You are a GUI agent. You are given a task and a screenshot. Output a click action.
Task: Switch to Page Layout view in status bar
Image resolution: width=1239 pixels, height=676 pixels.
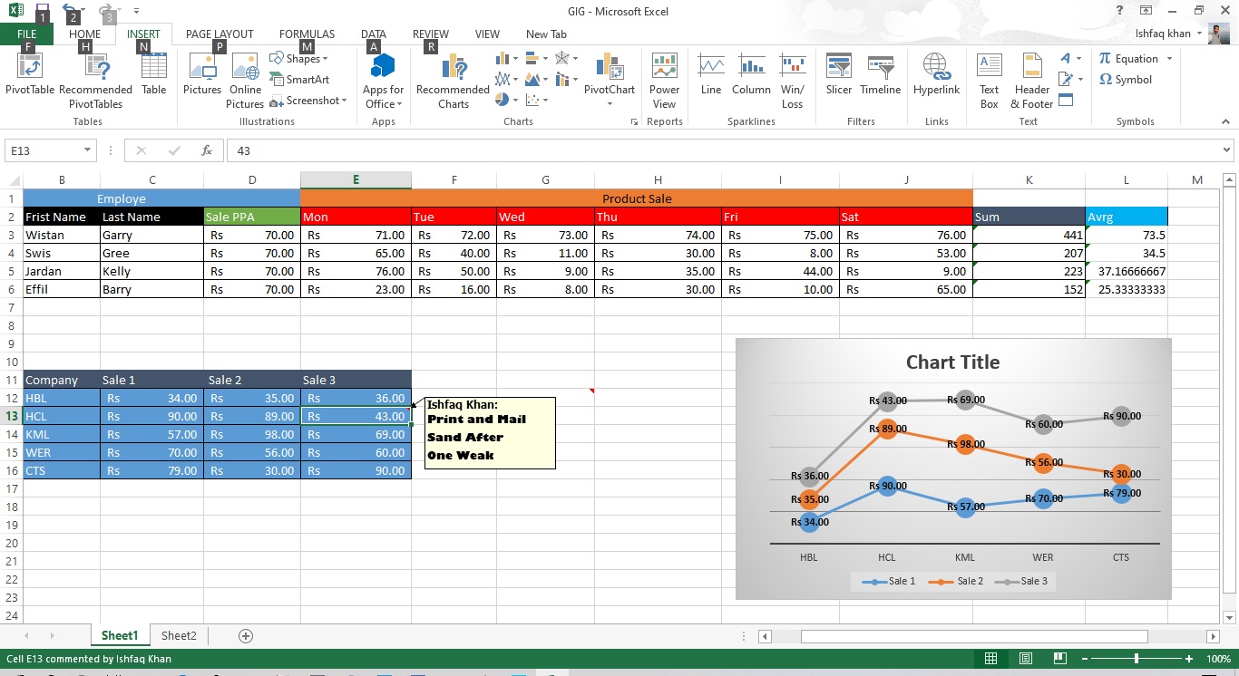[x=1026, y=659]
